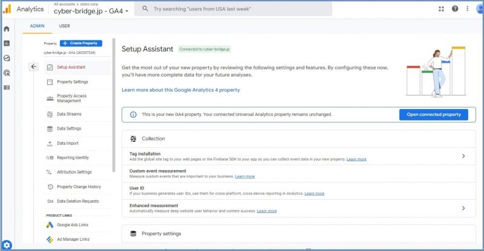484x251 pixels.
Task: Click the Setup Assistant checkbox icon
Action: (50, 67)
